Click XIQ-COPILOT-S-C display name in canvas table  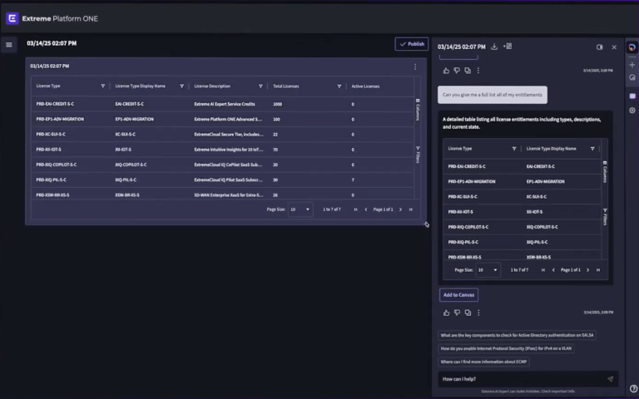(131, 165)
